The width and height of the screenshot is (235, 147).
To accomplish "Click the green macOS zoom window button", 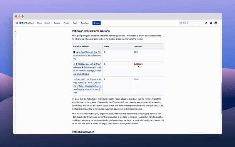I will tap(23, 16).
